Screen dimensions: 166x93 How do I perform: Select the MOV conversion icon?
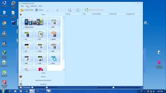pos(54,59)
